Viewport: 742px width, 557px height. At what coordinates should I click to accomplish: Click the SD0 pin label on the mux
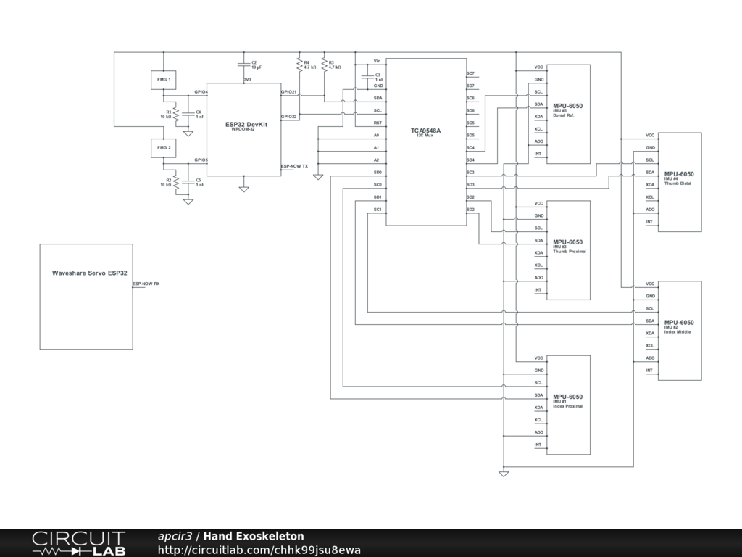pos(378,173)
